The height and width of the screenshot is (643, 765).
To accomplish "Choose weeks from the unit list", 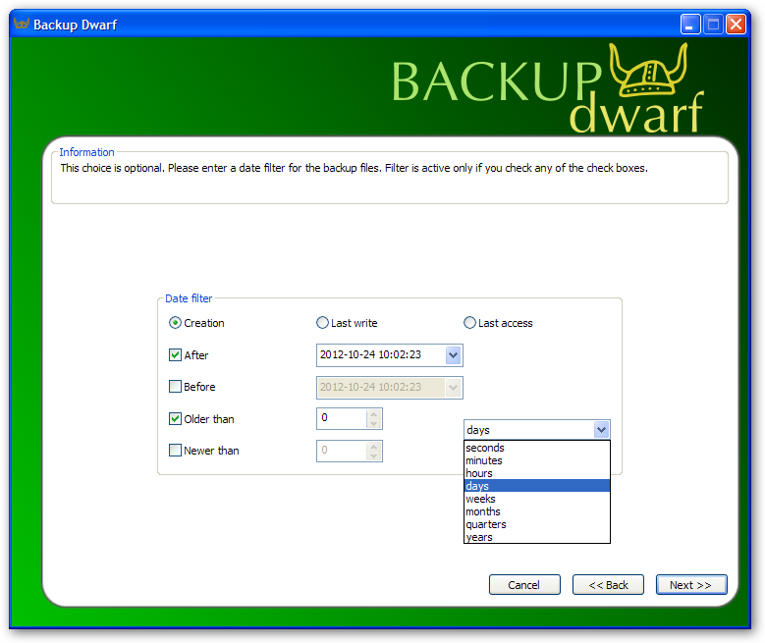I will coord(536,499).
